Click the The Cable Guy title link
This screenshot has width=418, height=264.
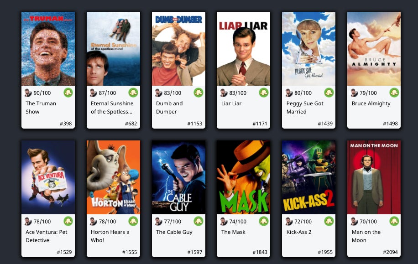click(x=174, y=232)
